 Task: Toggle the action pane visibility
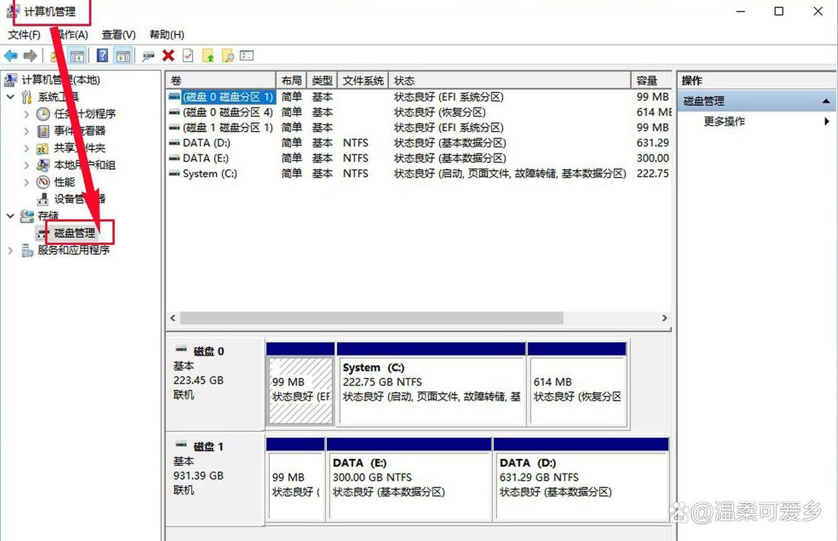(123, 55)
